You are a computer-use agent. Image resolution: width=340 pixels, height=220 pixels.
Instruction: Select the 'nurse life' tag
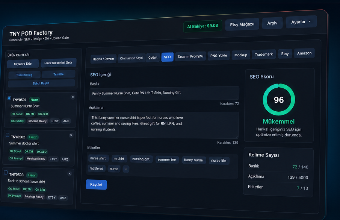click(x=219, y=161)
